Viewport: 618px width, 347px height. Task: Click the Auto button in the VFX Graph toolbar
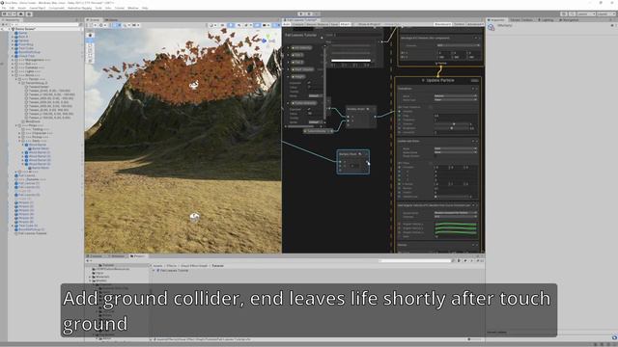pos(287,24)
